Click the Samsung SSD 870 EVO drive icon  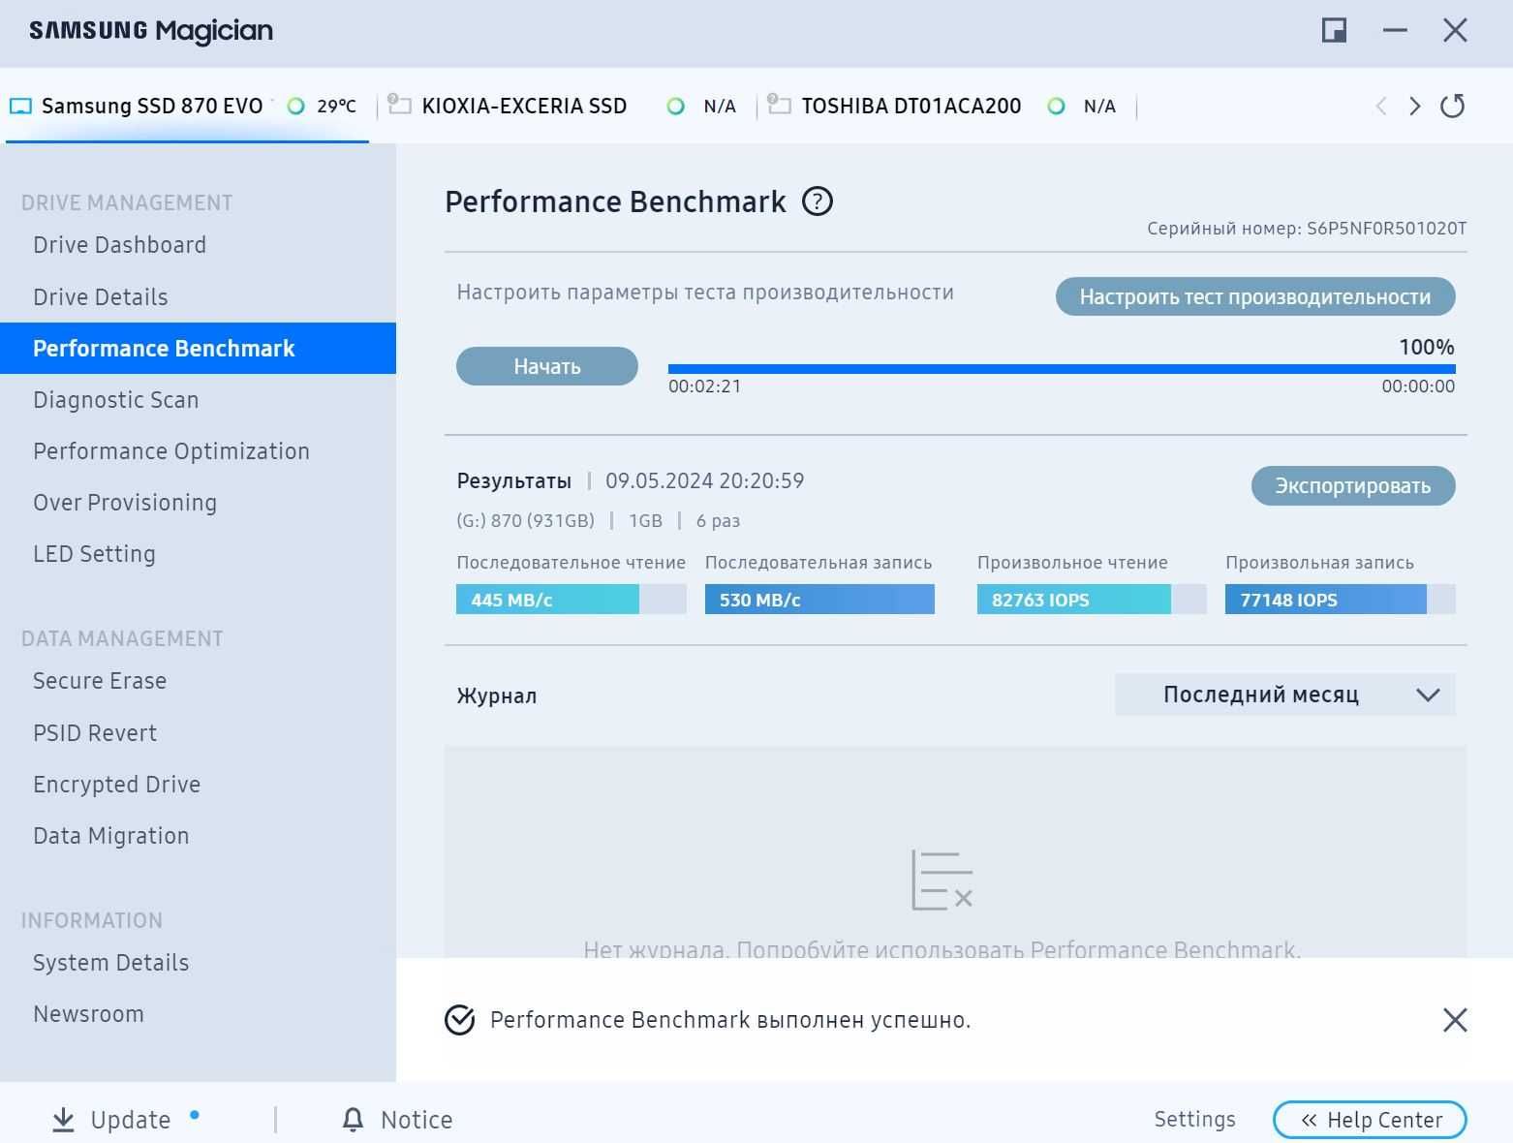point(20,106)
